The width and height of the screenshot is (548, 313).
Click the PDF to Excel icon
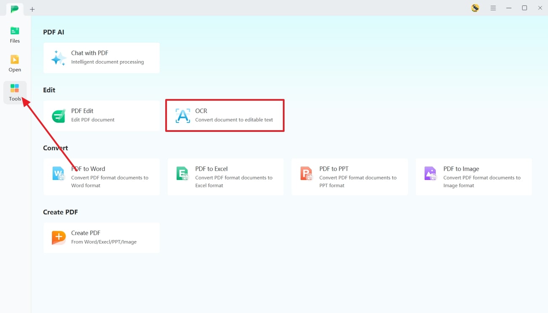[182, 174]
